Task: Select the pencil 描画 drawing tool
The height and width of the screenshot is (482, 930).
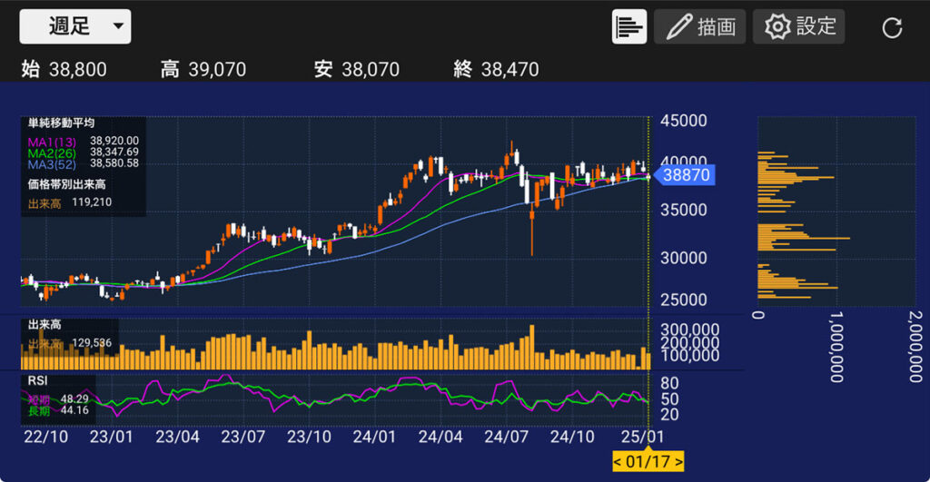Action: (700, 26)
